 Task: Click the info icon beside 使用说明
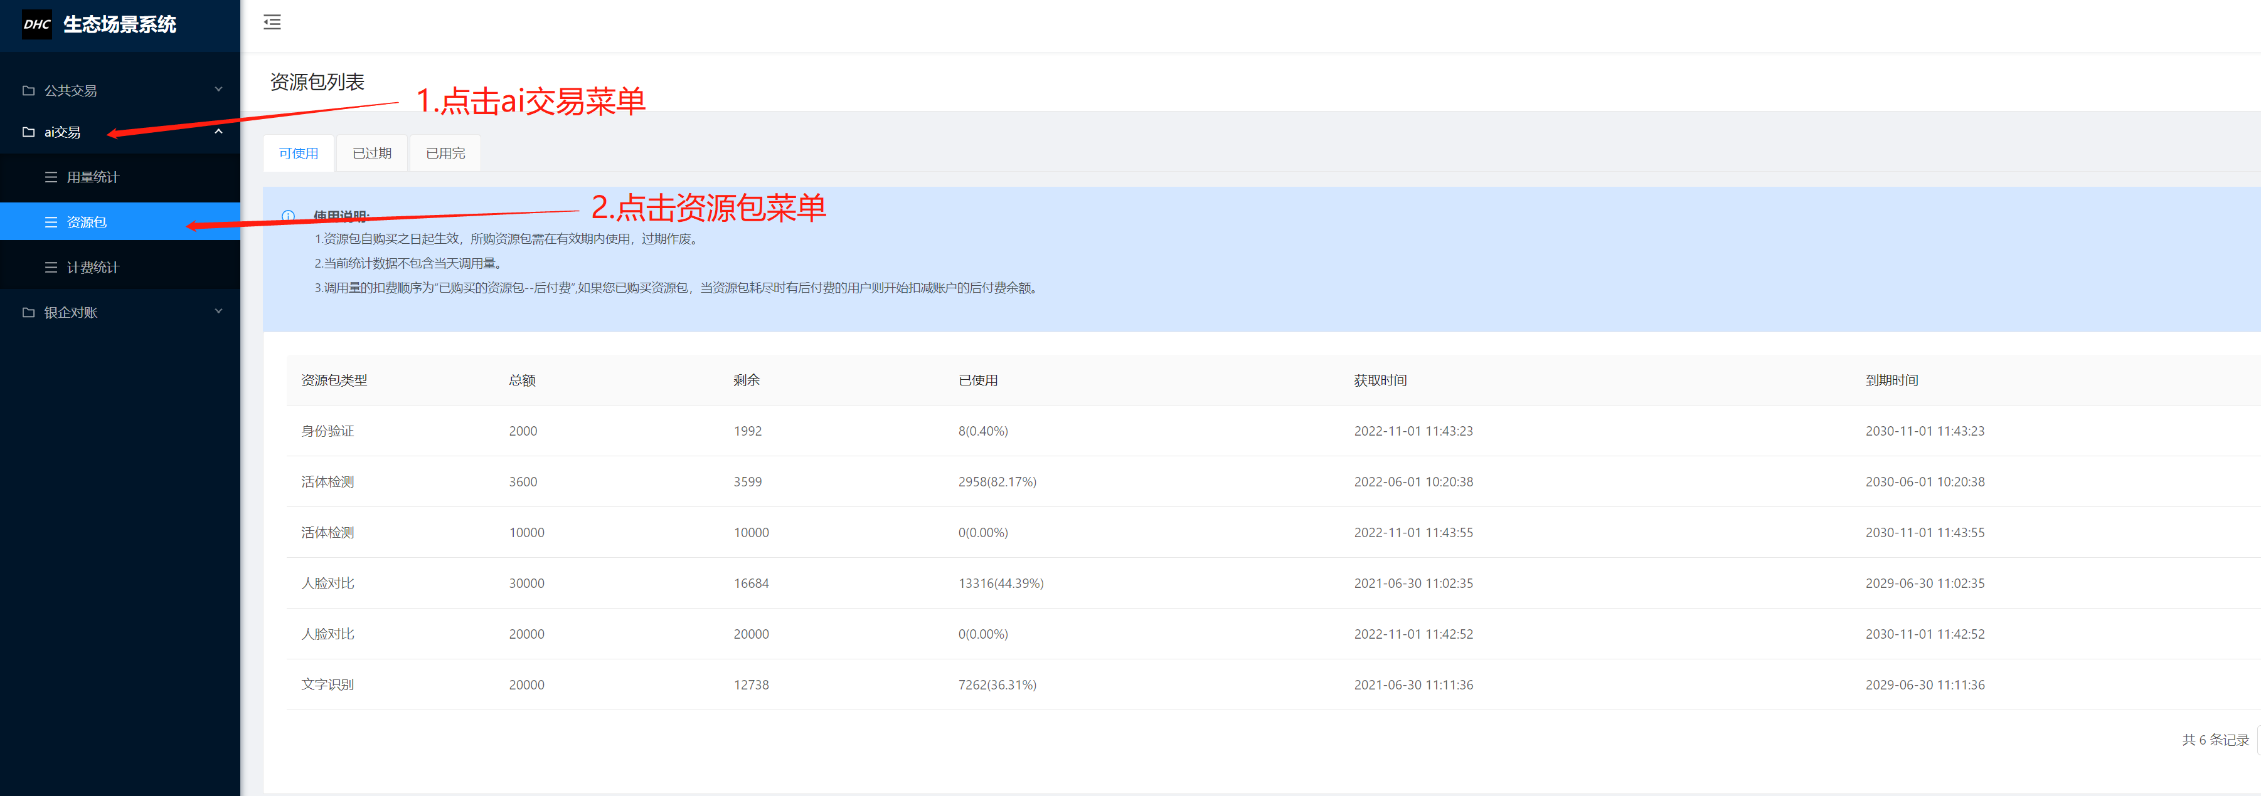[288, 216]
